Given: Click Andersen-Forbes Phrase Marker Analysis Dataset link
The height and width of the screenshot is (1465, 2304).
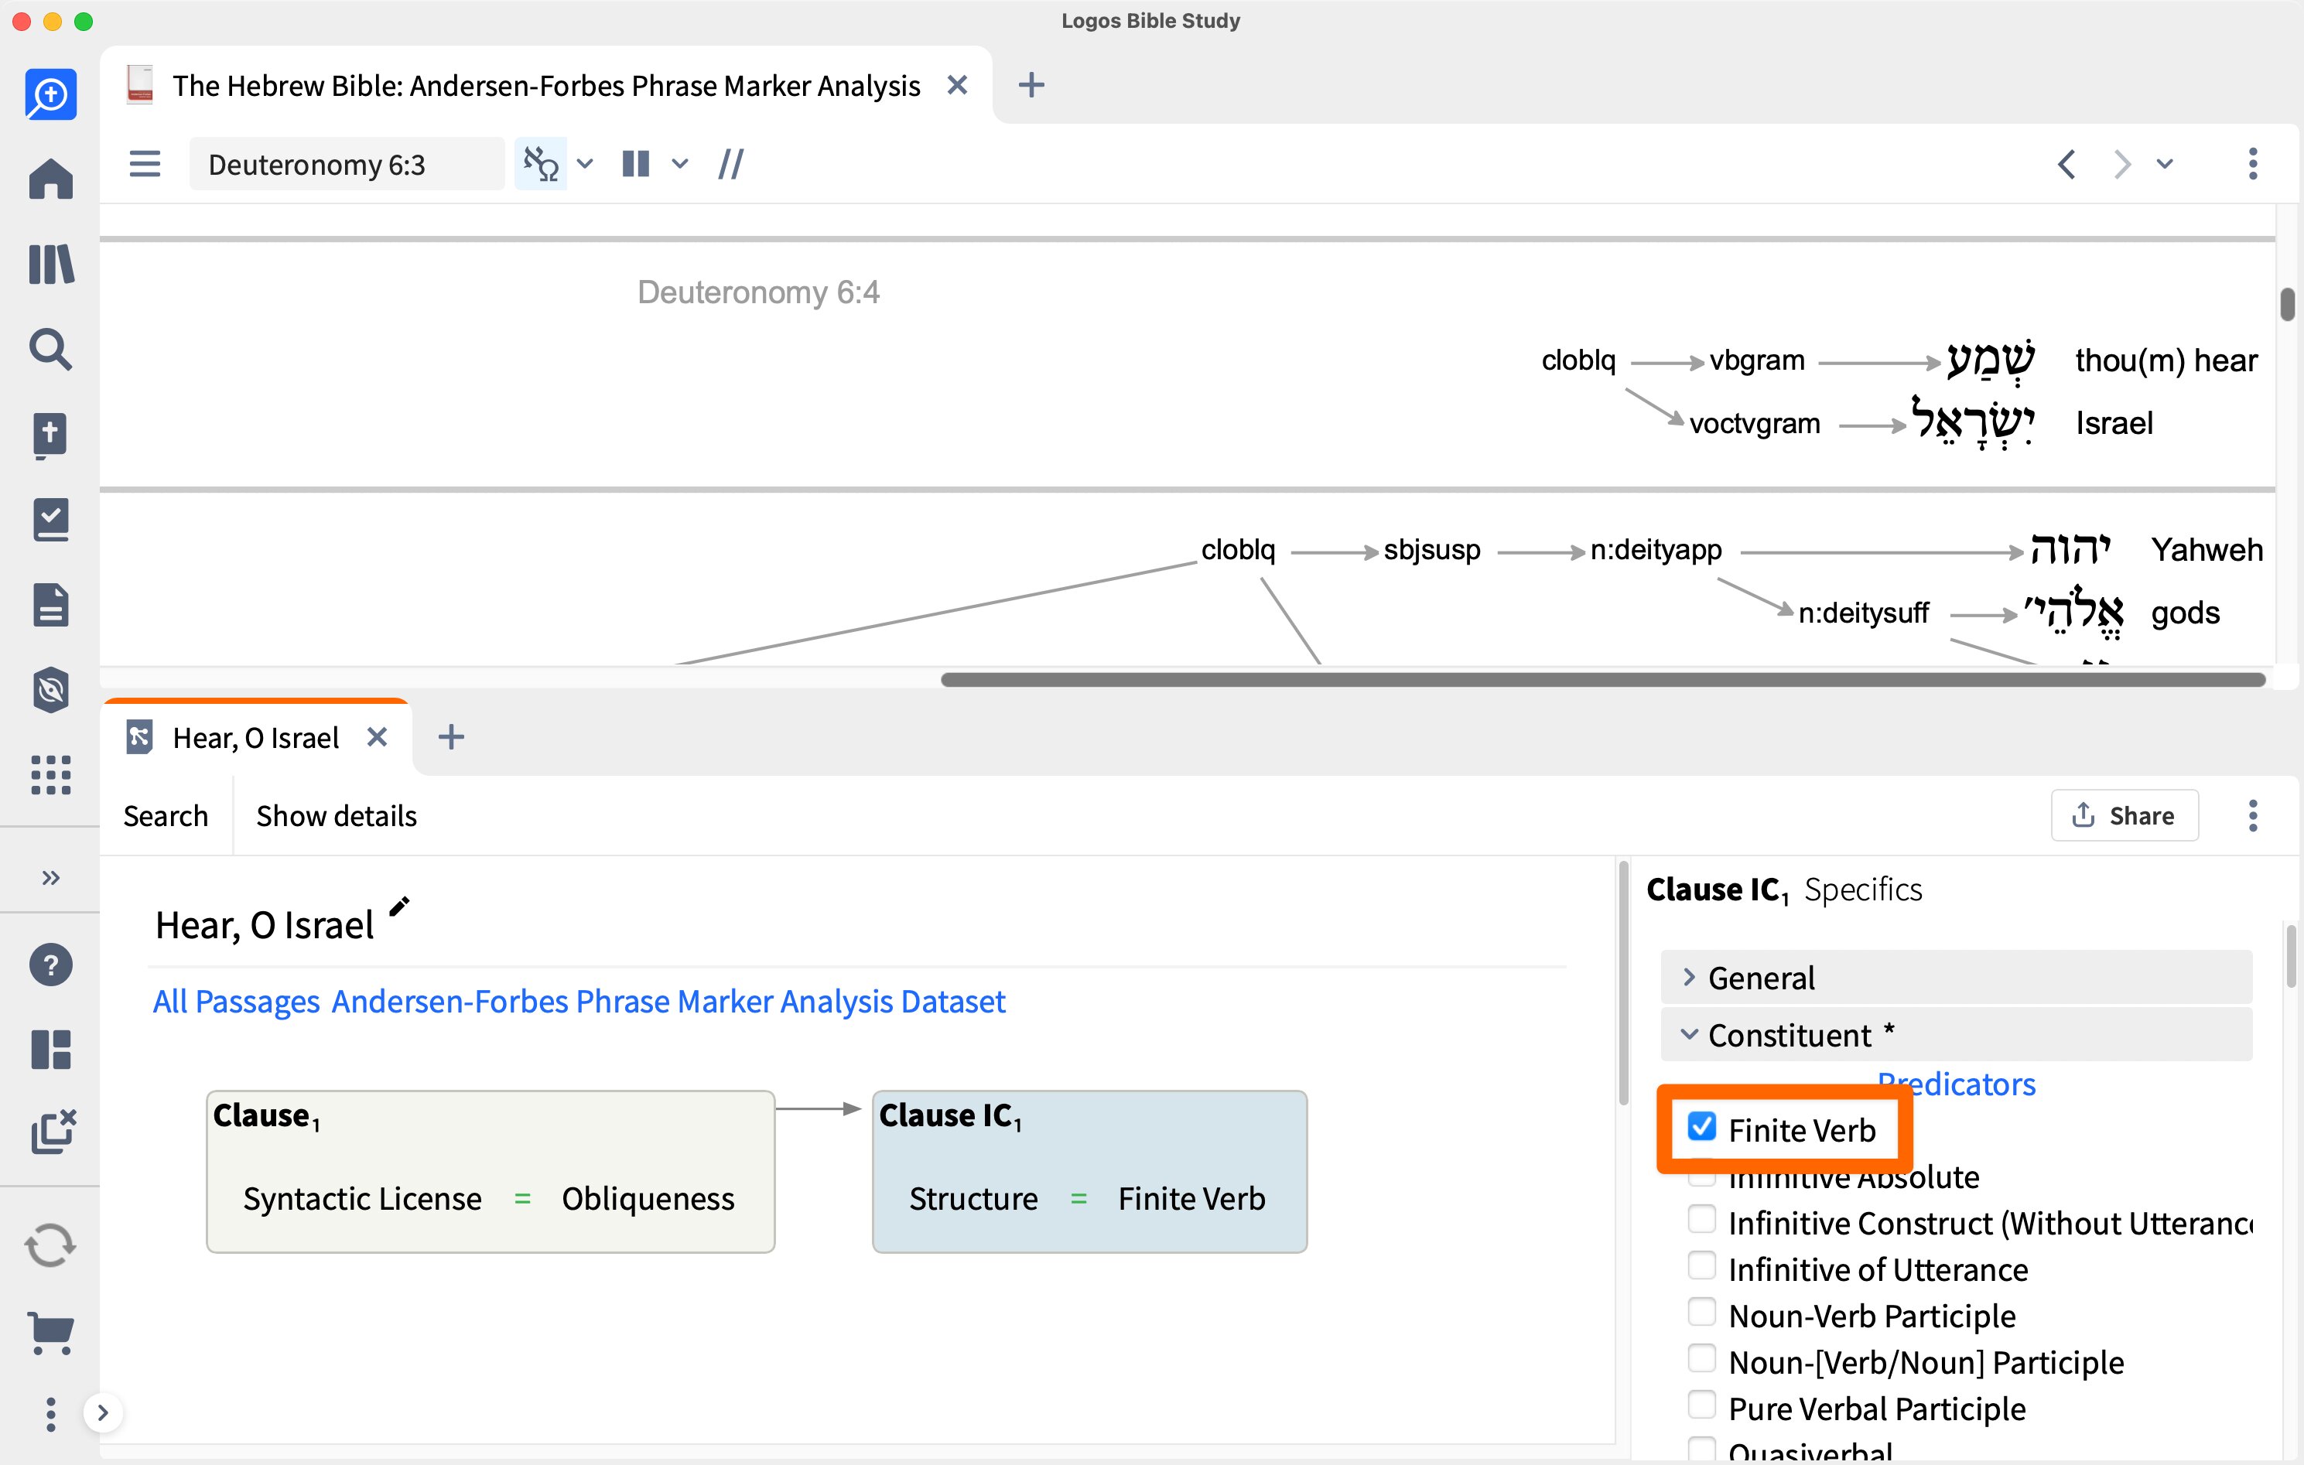Looking at the screenshot, I should pyautogui.click(x=668, y=1001).
